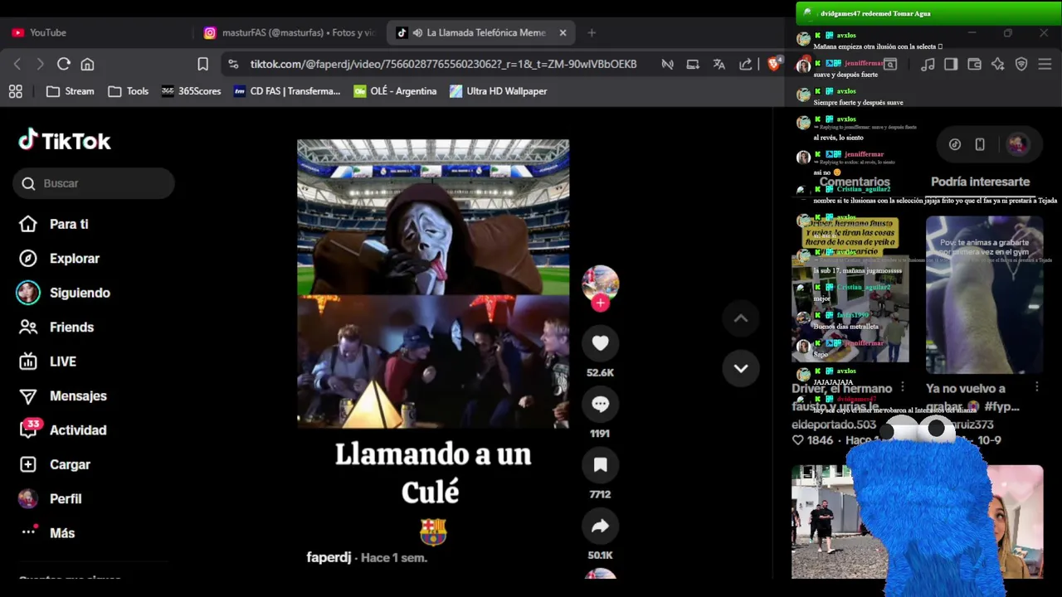Image resolution: width=1062 pixels, height=597 pixels.
Task: Open the translate page icon
Action: click(719, 64)
